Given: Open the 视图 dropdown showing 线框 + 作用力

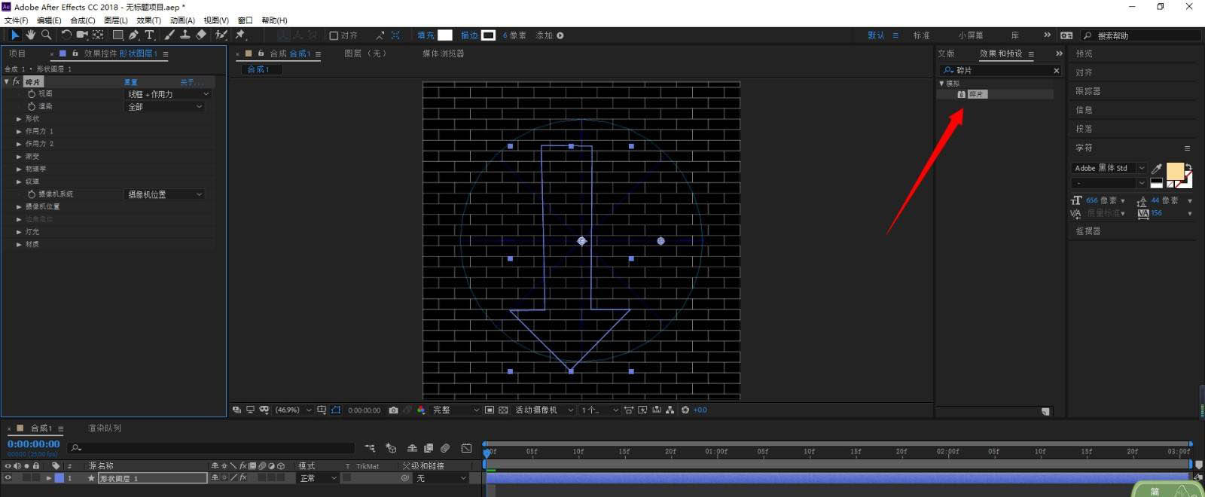Looking at the screenshot, I should 167,94.
